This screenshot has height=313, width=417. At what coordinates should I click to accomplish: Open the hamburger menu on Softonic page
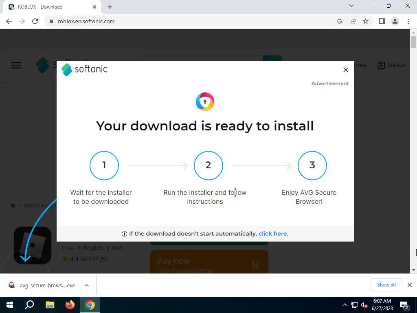click(x=16, y=65)
